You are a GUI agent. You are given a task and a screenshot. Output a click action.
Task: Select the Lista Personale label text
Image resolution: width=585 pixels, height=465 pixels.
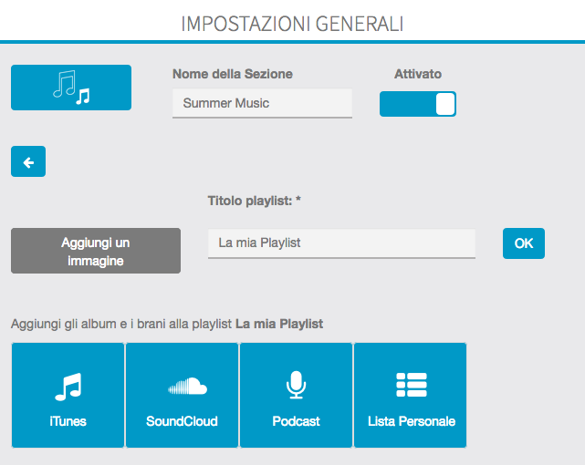point(411,421)
